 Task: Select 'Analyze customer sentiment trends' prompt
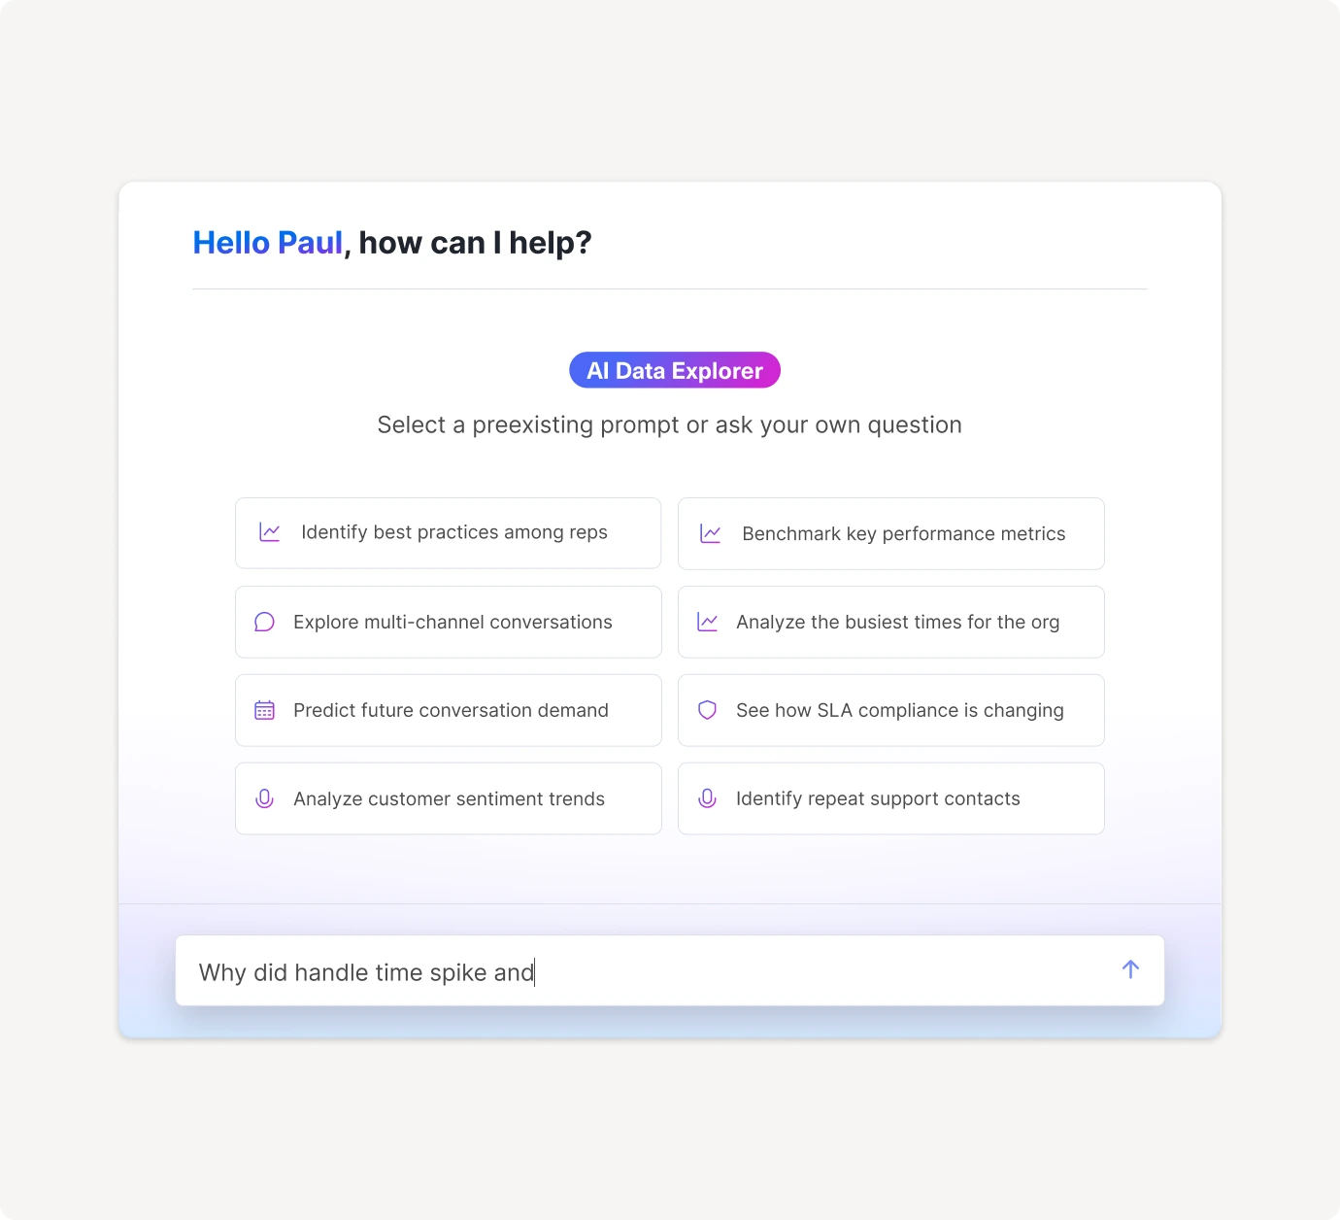(x=449, y=798)
